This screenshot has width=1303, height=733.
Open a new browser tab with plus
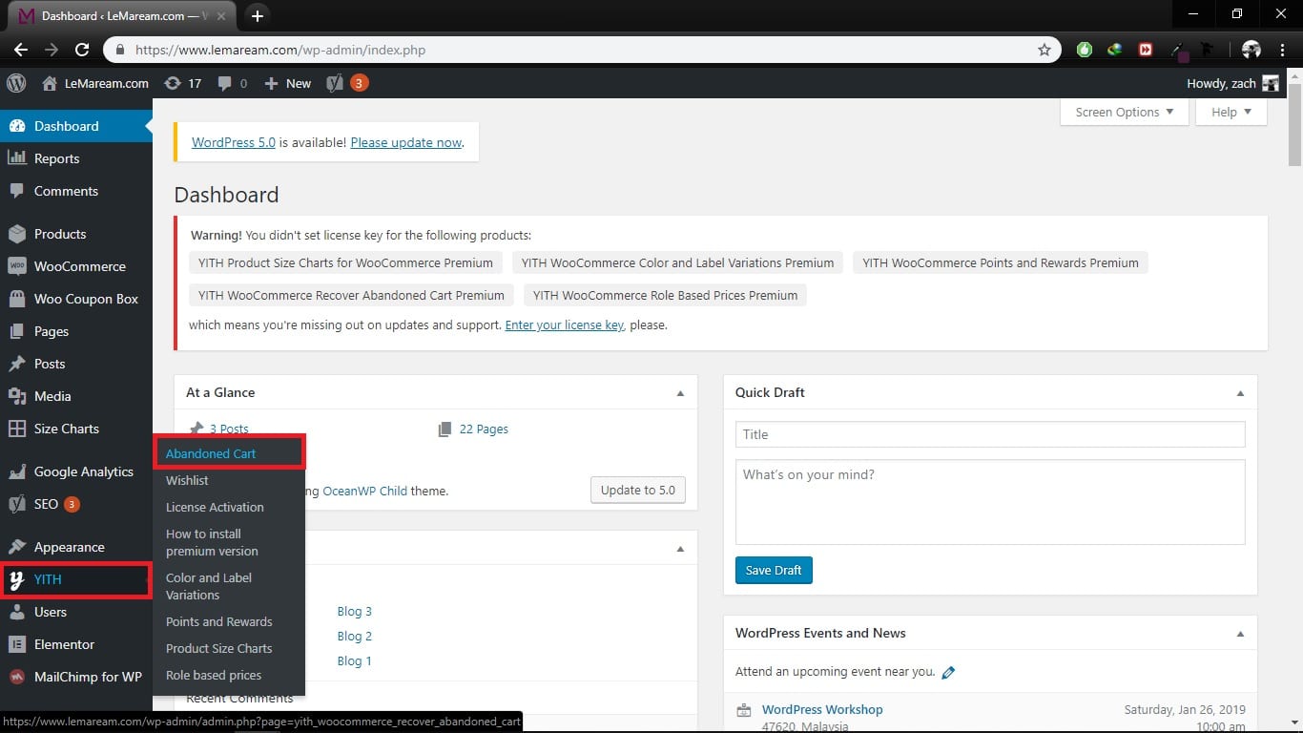(257, 15)
